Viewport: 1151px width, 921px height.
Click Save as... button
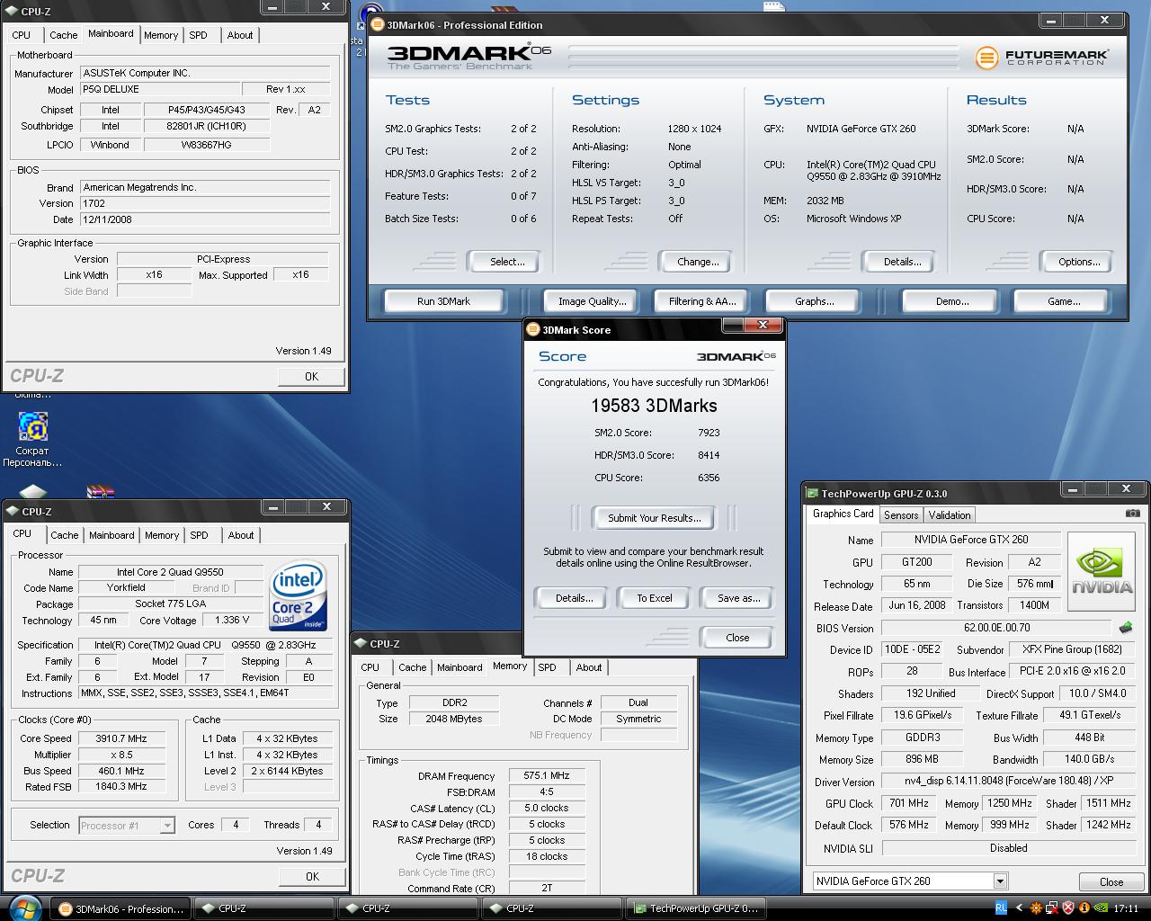pyautogui.click(x=738, y=598)
